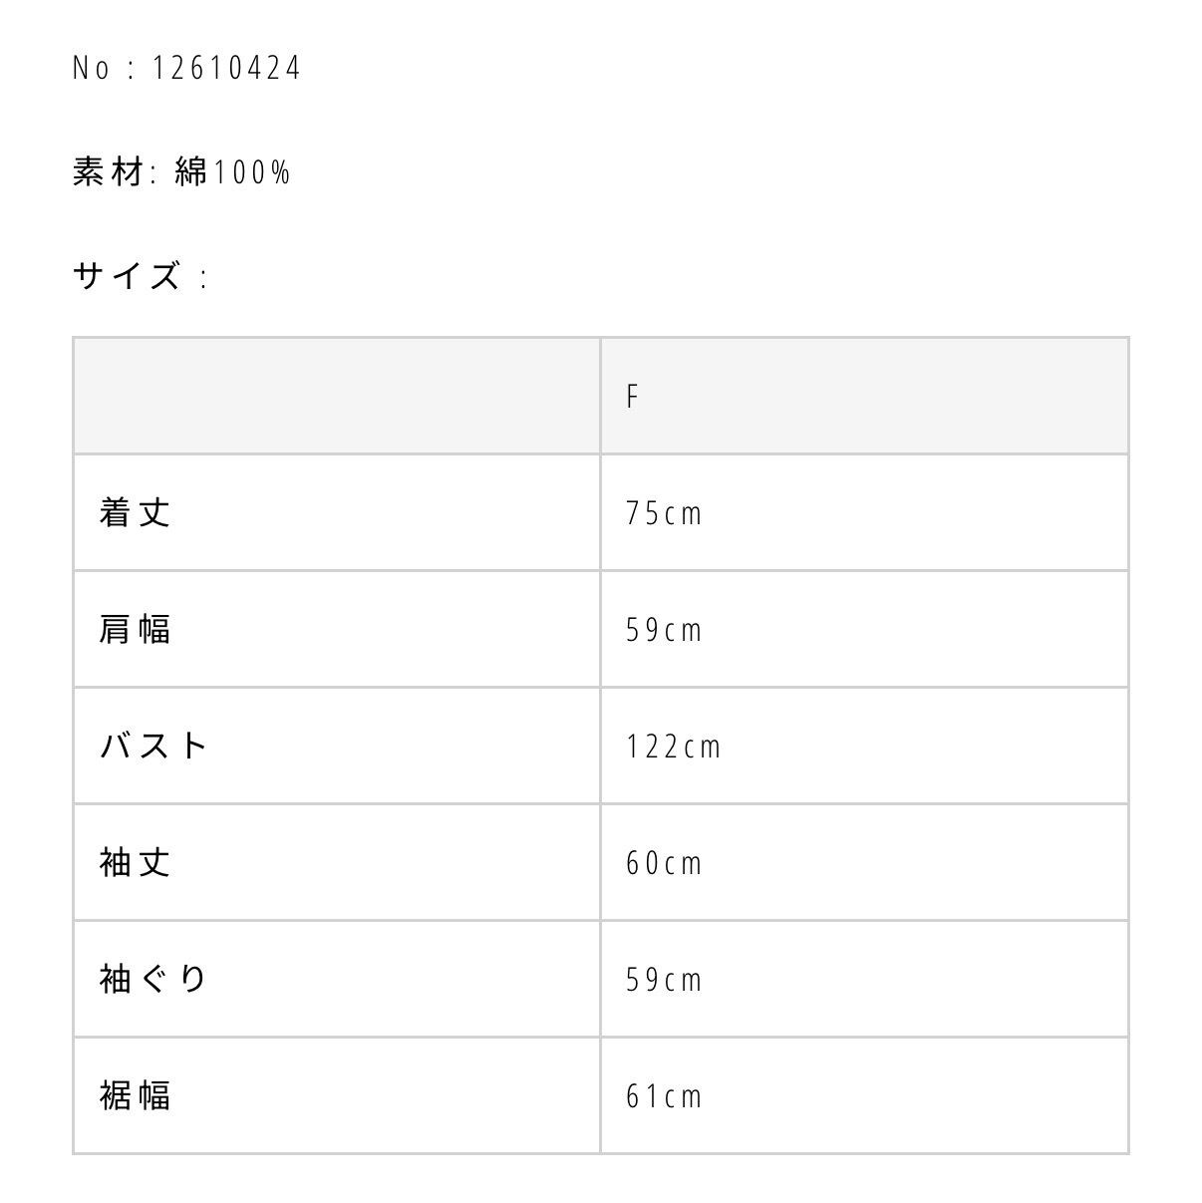1202x1203 pixels.
Task: Click the empty top-left table header cell
Action: (x=337, y=397)
